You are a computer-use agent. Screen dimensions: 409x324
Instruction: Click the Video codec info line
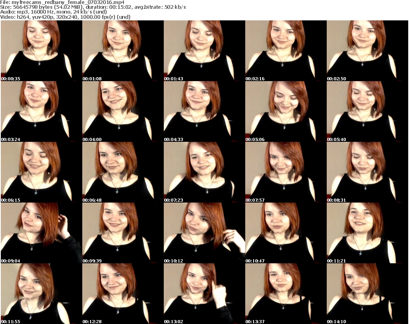coord(66,17)
